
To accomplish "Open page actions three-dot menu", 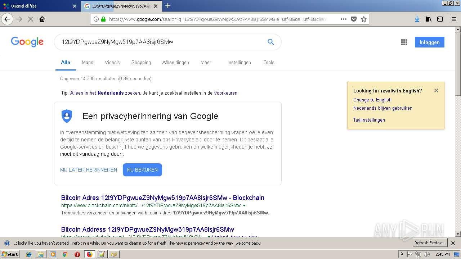I will tap(344, 19).
